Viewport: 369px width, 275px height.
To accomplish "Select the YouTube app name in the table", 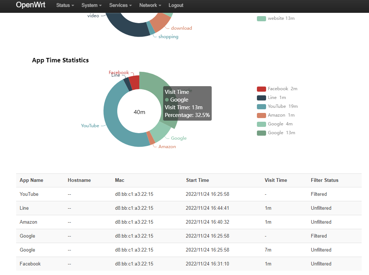I will (x=29, y=194).
